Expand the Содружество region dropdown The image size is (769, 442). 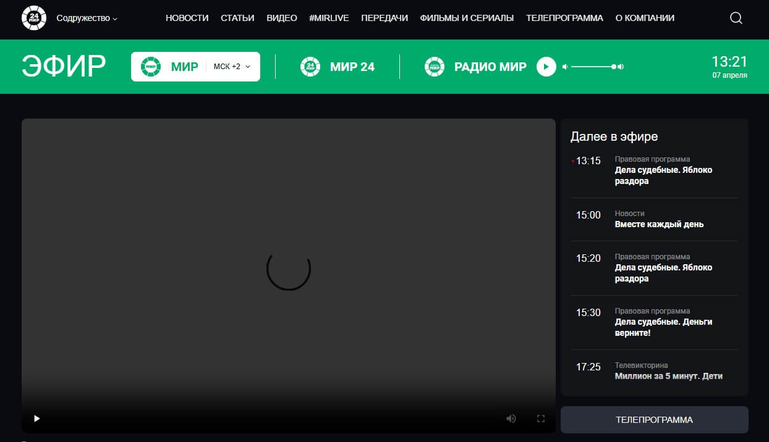(87, 19)
